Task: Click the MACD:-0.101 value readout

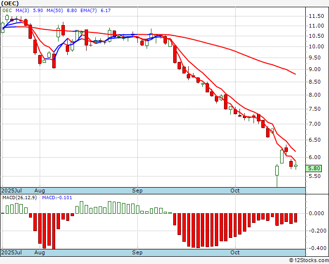Action: (57, 198)
